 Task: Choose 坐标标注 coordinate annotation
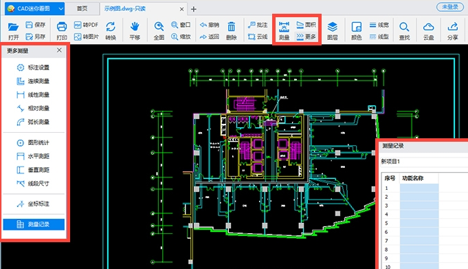[33, 204]
